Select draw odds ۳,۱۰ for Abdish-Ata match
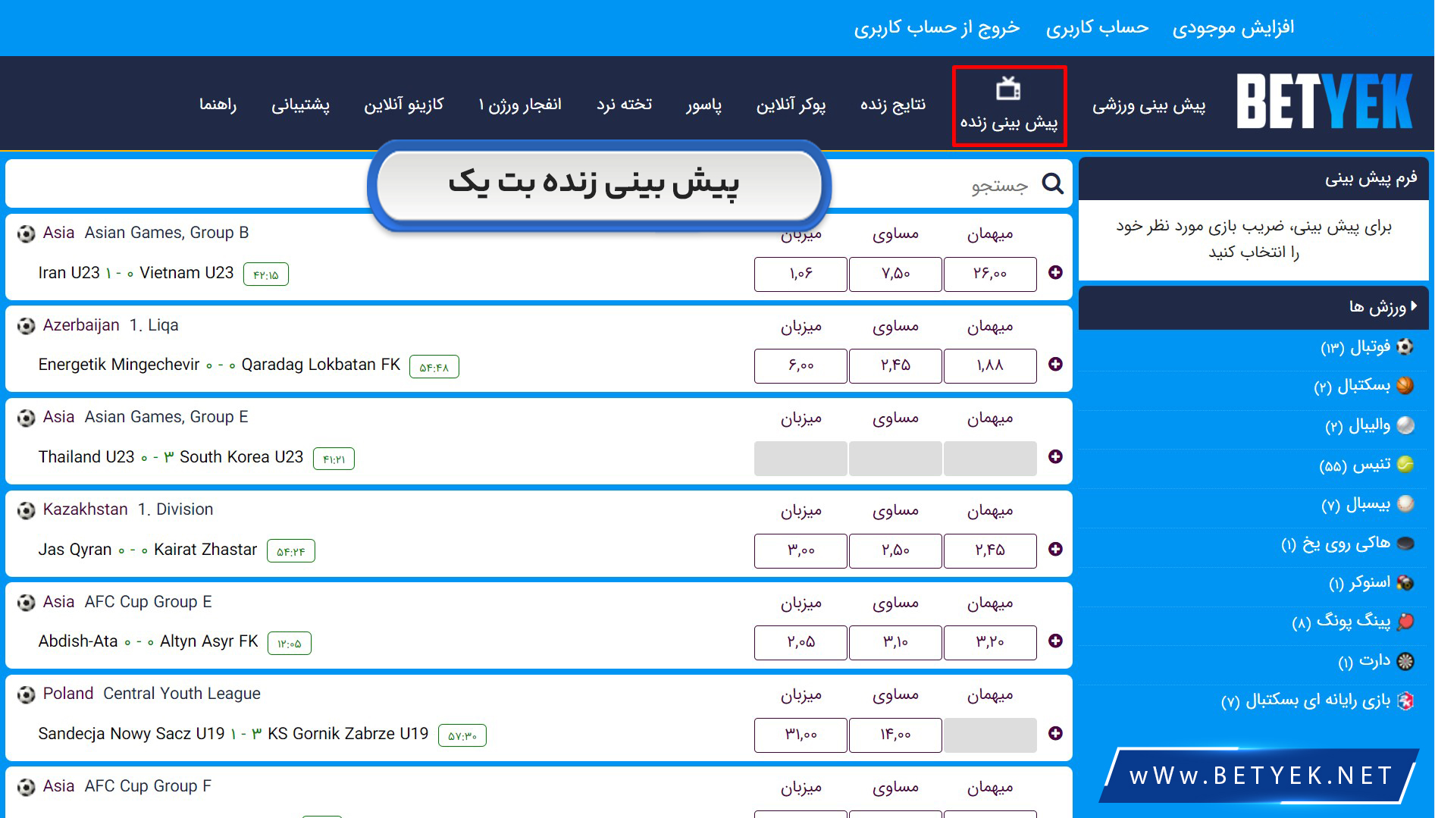Viewport: 1435px width, 818px height. [895, 642]
